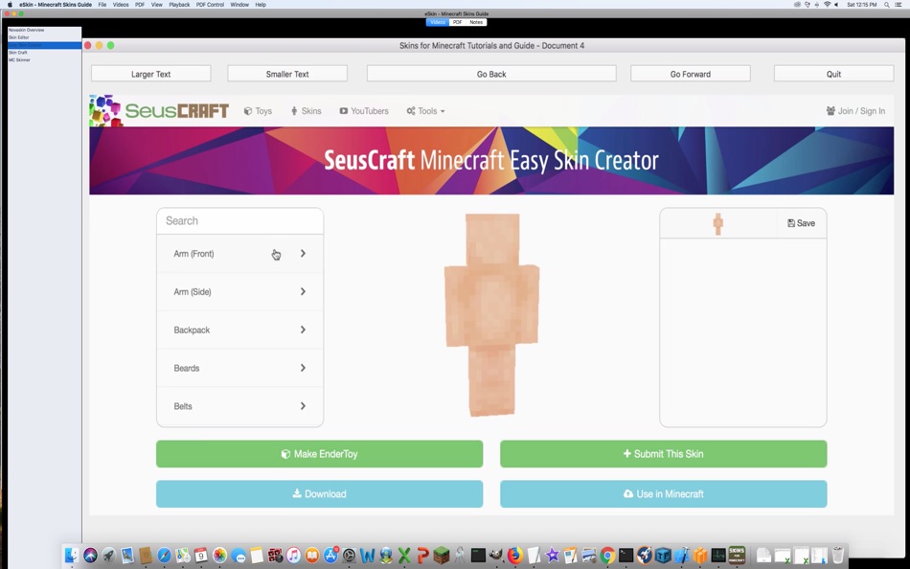Click the Quit button
Viewport: 910px width, 569px height.
point(834,74)
